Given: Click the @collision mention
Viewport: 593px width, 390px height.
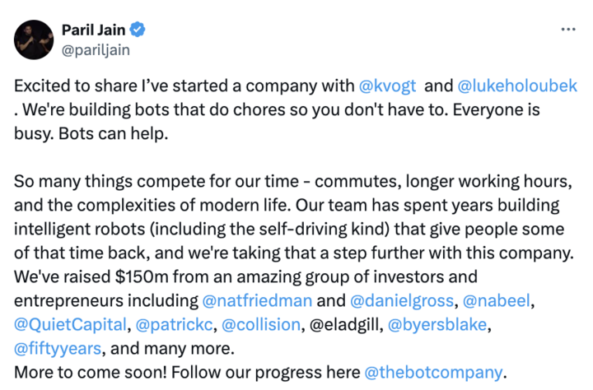Looking at the screenshot, I should 261,325.
